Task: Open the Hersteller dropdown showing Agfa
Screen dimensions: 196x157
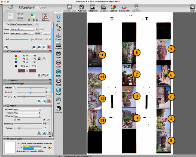Action: pyautogui.click(x=27, y=109)
